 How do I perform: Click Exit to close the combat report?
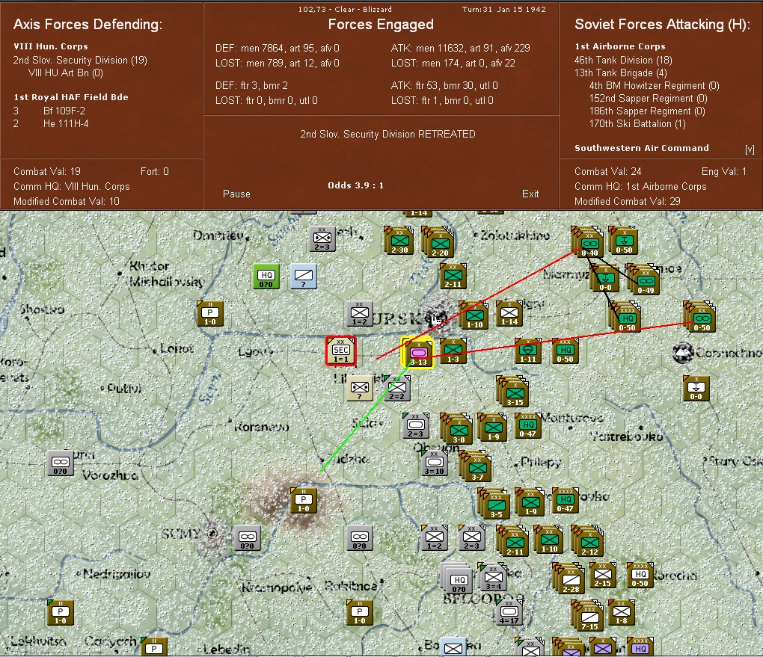(x=530, y=194)
